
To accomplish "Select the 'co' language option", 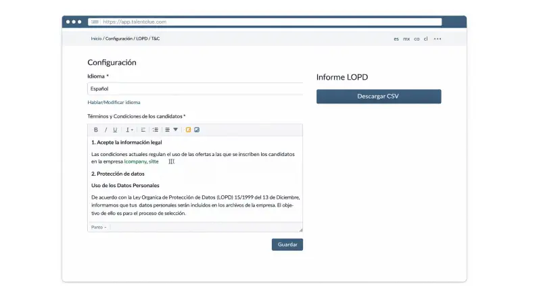I will pyautogui.click(x=417, y=39).
